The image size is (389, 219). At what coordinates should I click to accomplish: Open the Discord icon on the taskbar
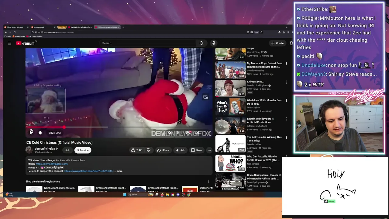tap(178, 195)
